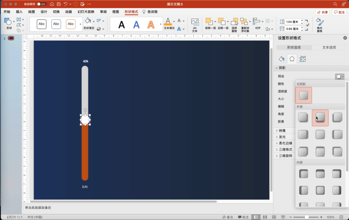
Task: Expand the WordArt styles gallery arrow
Action: [161, 24]
